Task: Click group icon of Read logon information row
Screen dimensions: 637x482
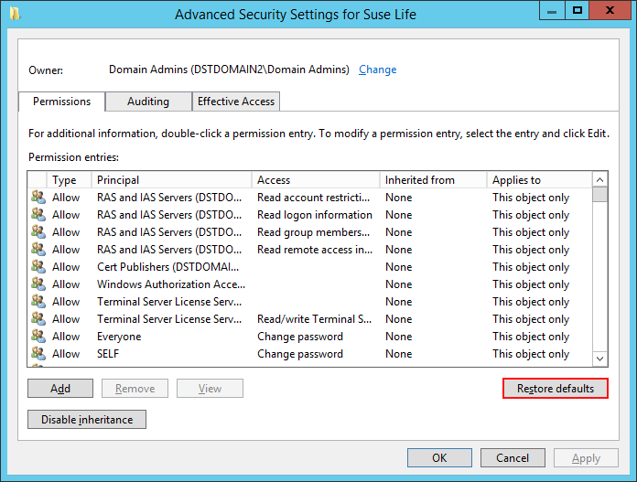Action: (38, 214)
